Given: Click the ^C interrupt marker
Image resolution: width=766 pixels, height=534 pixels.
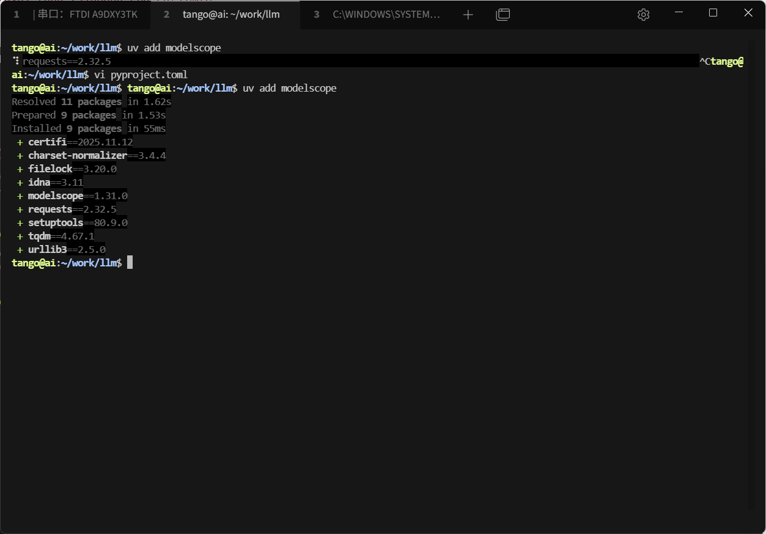Looking at the screenshot, I should [705, 61].
